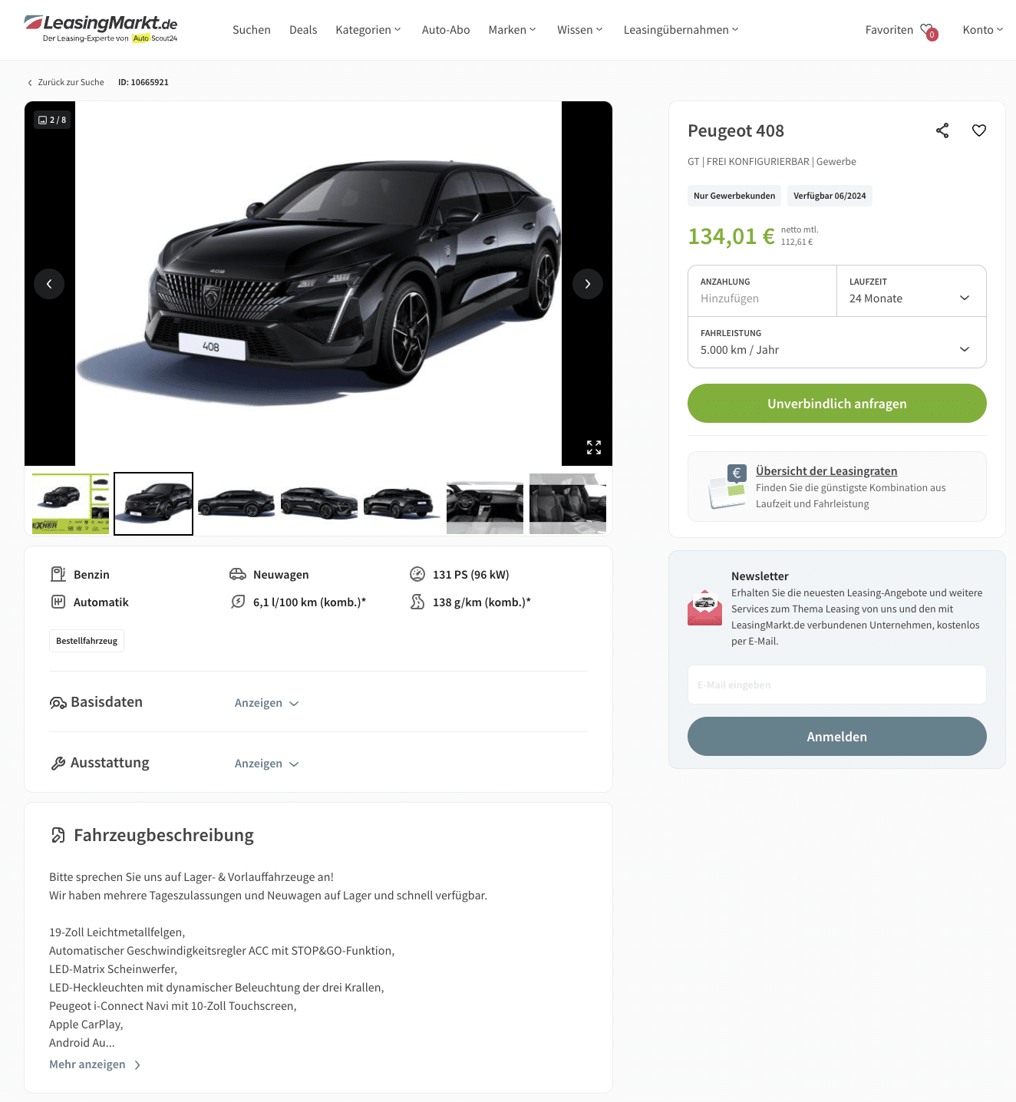Click the Unverbindlich anfragen button
1016x1102 pixels.
pos(837,404)
